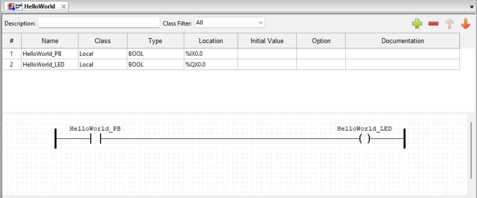
Task: Select the HelloWorld_PB name cell
Action: [50, 54]
